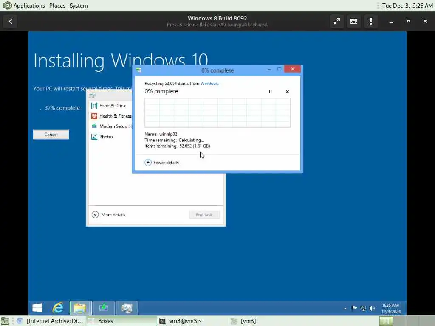Open keyboard shortcuts icon in Boxes
This screenshot has height=326, width=435.
354,21
